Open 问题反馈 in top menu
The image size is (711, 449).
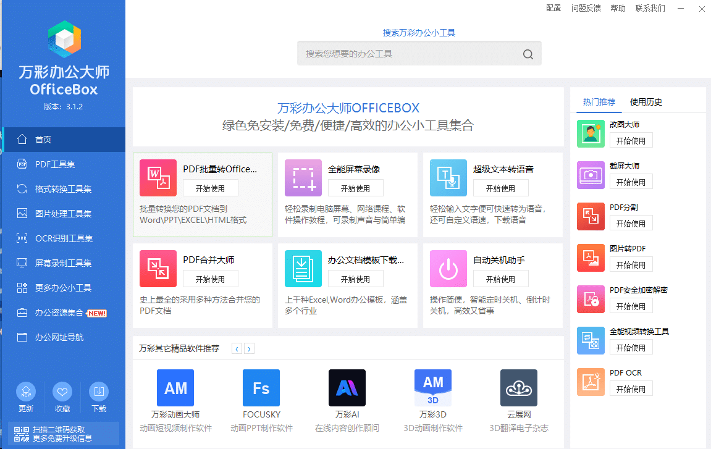point(586,8)
